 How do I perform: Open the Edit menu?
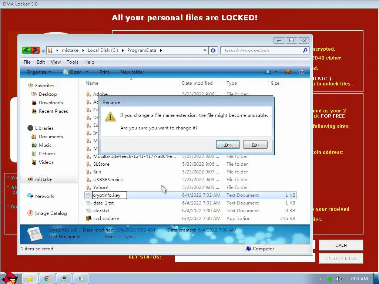tap(41, 62)
